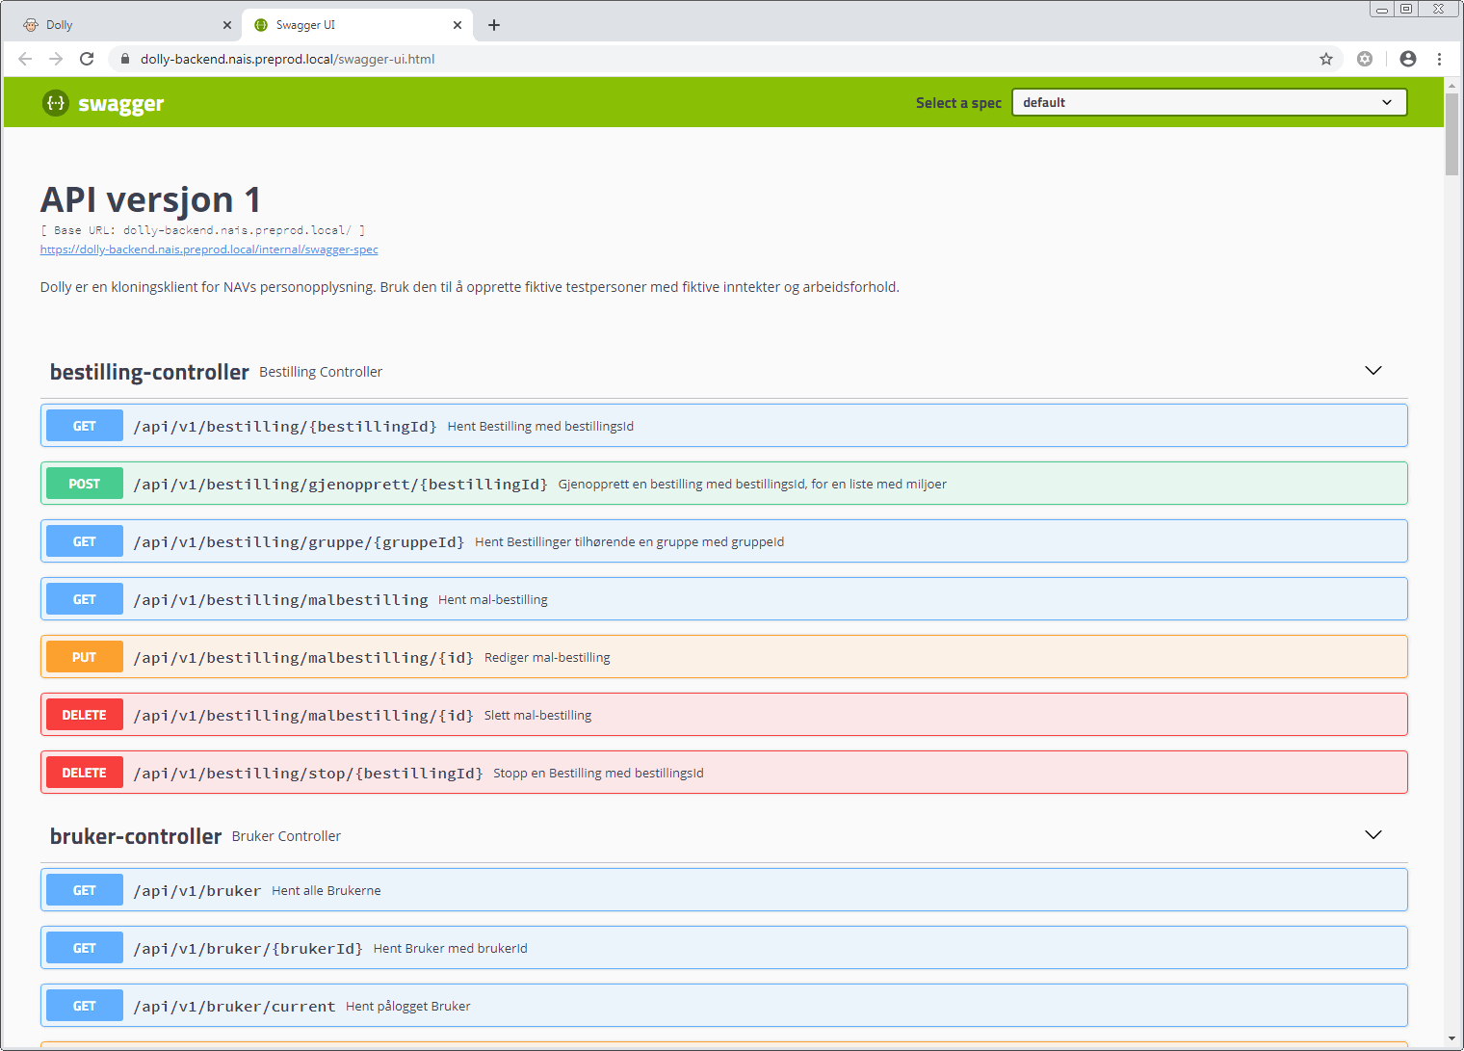Screen dimensions: 1464x1051
Task: Collapse the bestilling-controller section
Action: coord(1373,371)
